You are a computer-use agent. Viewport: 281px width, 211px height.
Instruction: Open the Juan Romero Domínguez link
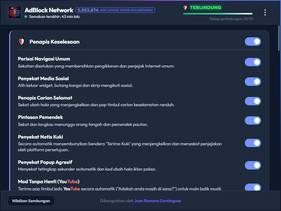click(157, 201)
